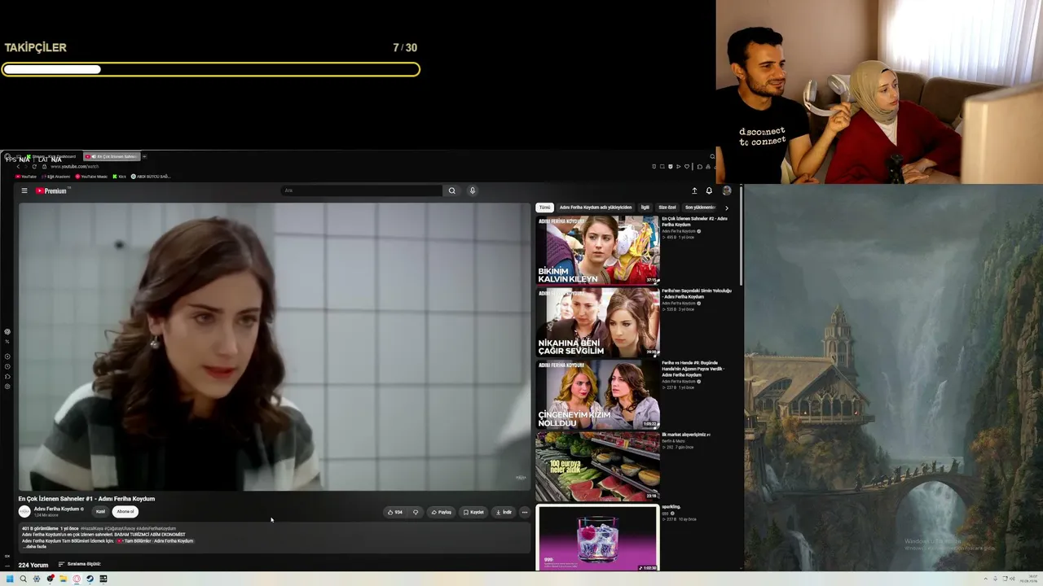
Task: Open a new browser tab
Action: tap(144, 156)
